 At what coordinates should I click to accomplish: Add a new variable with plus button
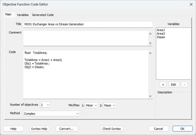tap(163, 85)
